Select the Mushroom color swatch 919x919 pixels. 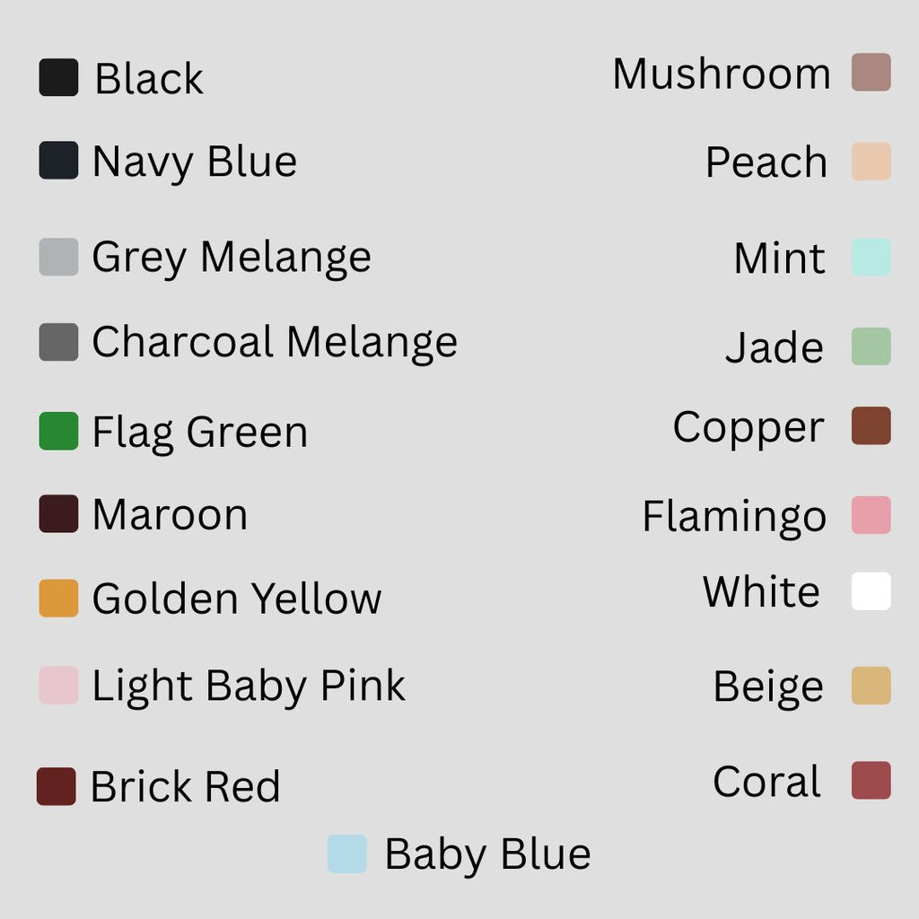click(x=871, y=73)
